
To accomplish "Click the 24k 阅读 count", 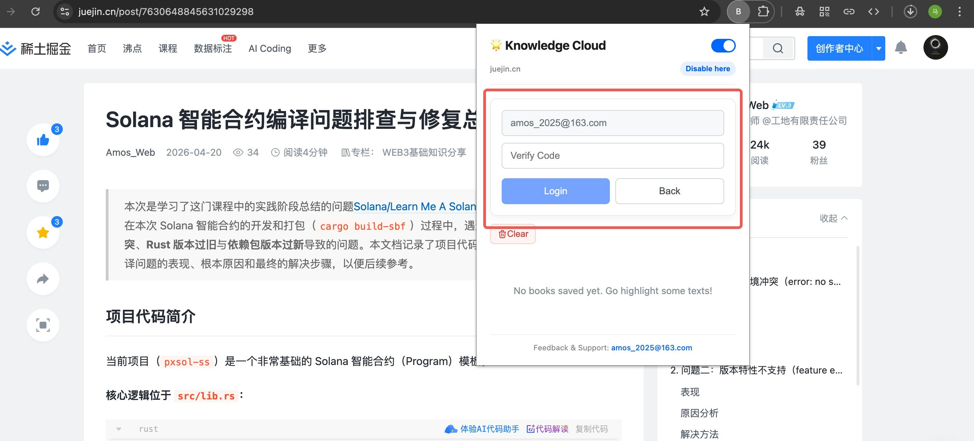I will coord(760,152).
